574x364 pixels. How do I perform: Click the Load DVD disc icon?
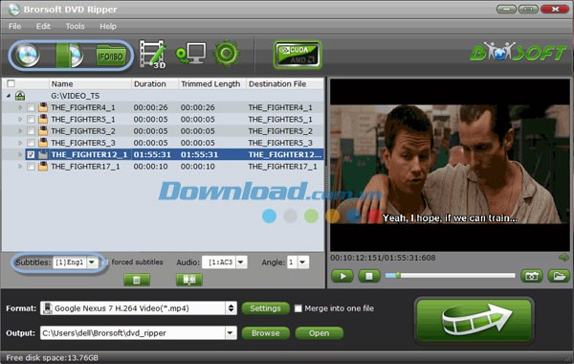pos(27,56)
